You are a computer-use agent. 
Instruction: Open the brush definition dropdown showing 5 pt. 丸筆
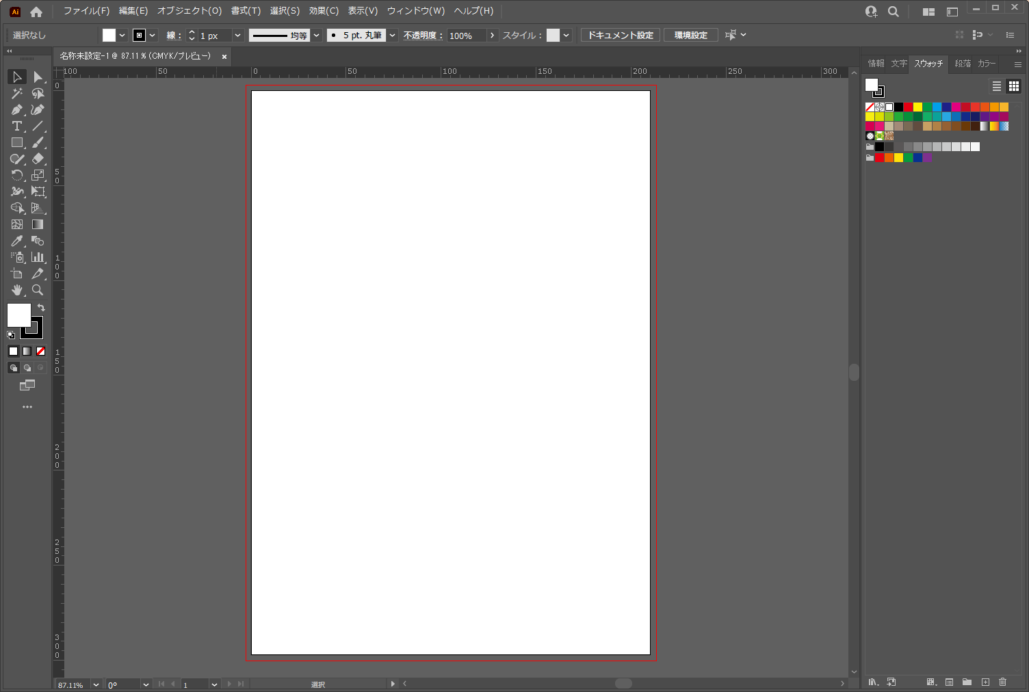click(392, 35)
